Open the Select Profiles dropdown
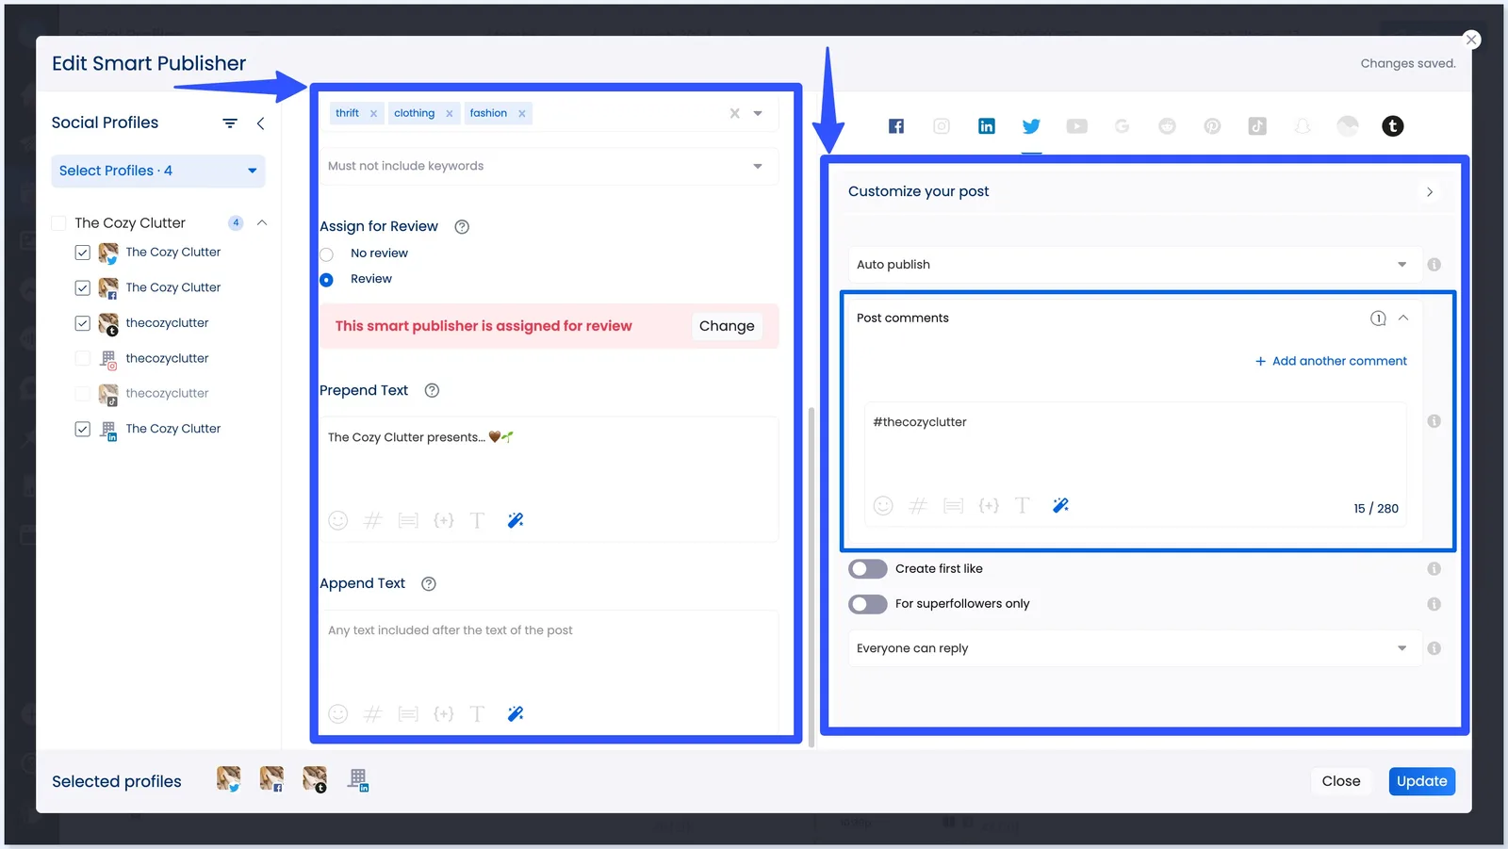Screen dimensions: 1508x849 coord(157,171)
